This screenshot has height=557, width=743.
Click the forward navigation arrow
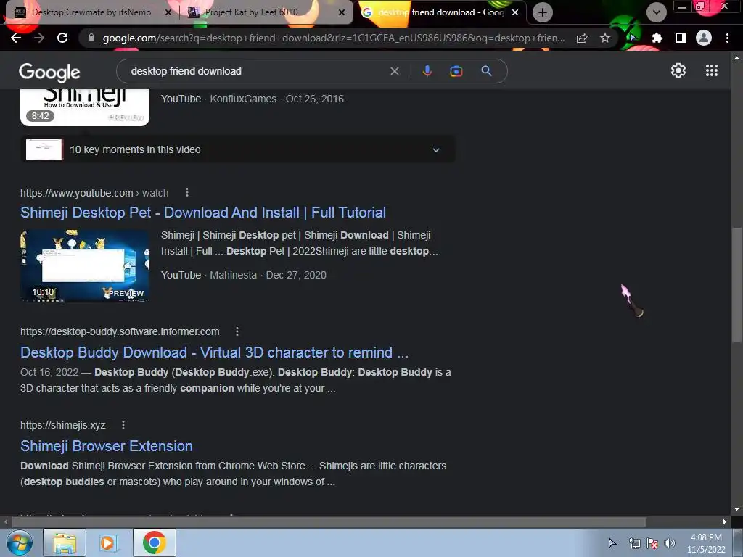pos(39,38)
